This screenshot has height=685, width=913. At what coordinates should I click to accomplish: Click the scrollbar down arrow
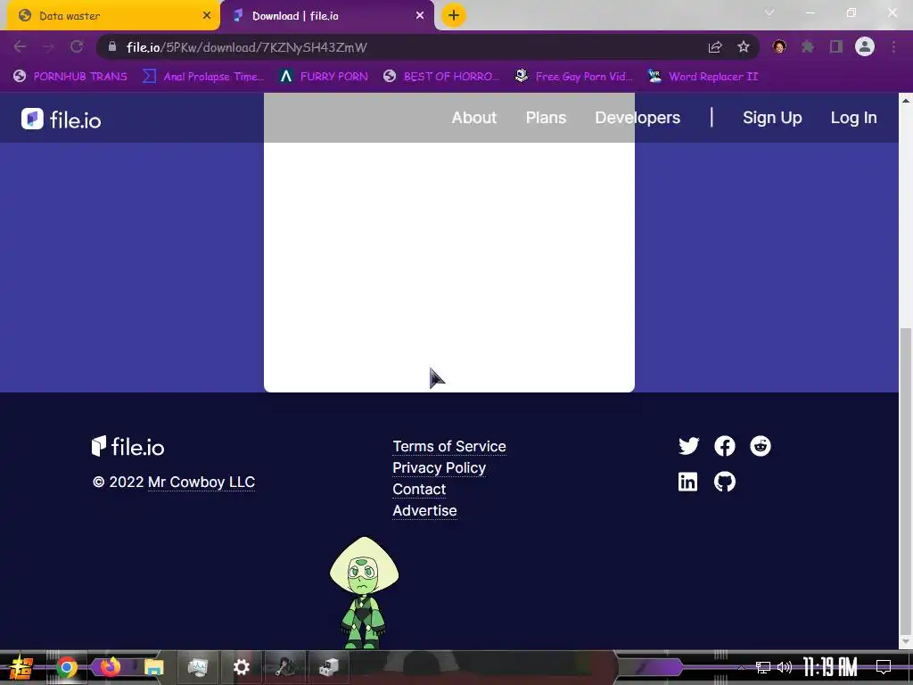click(x=906, y=641)
